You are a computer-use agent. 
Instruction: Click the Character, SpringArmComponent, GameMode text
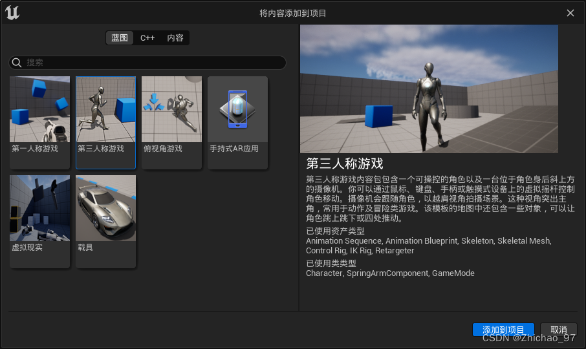coord(390,273)
